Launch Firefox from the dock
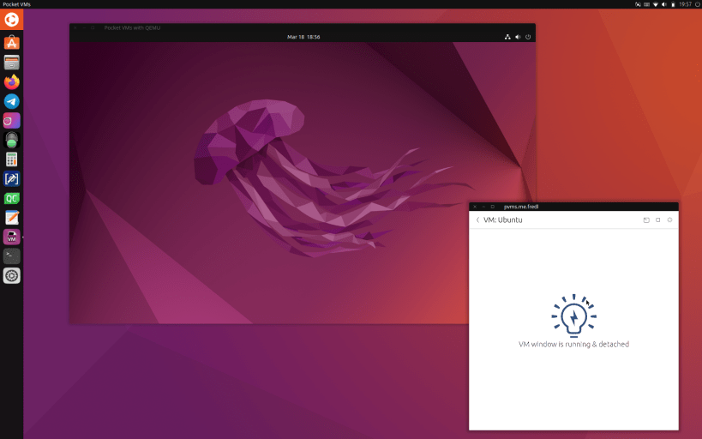 tap(12, 82)
